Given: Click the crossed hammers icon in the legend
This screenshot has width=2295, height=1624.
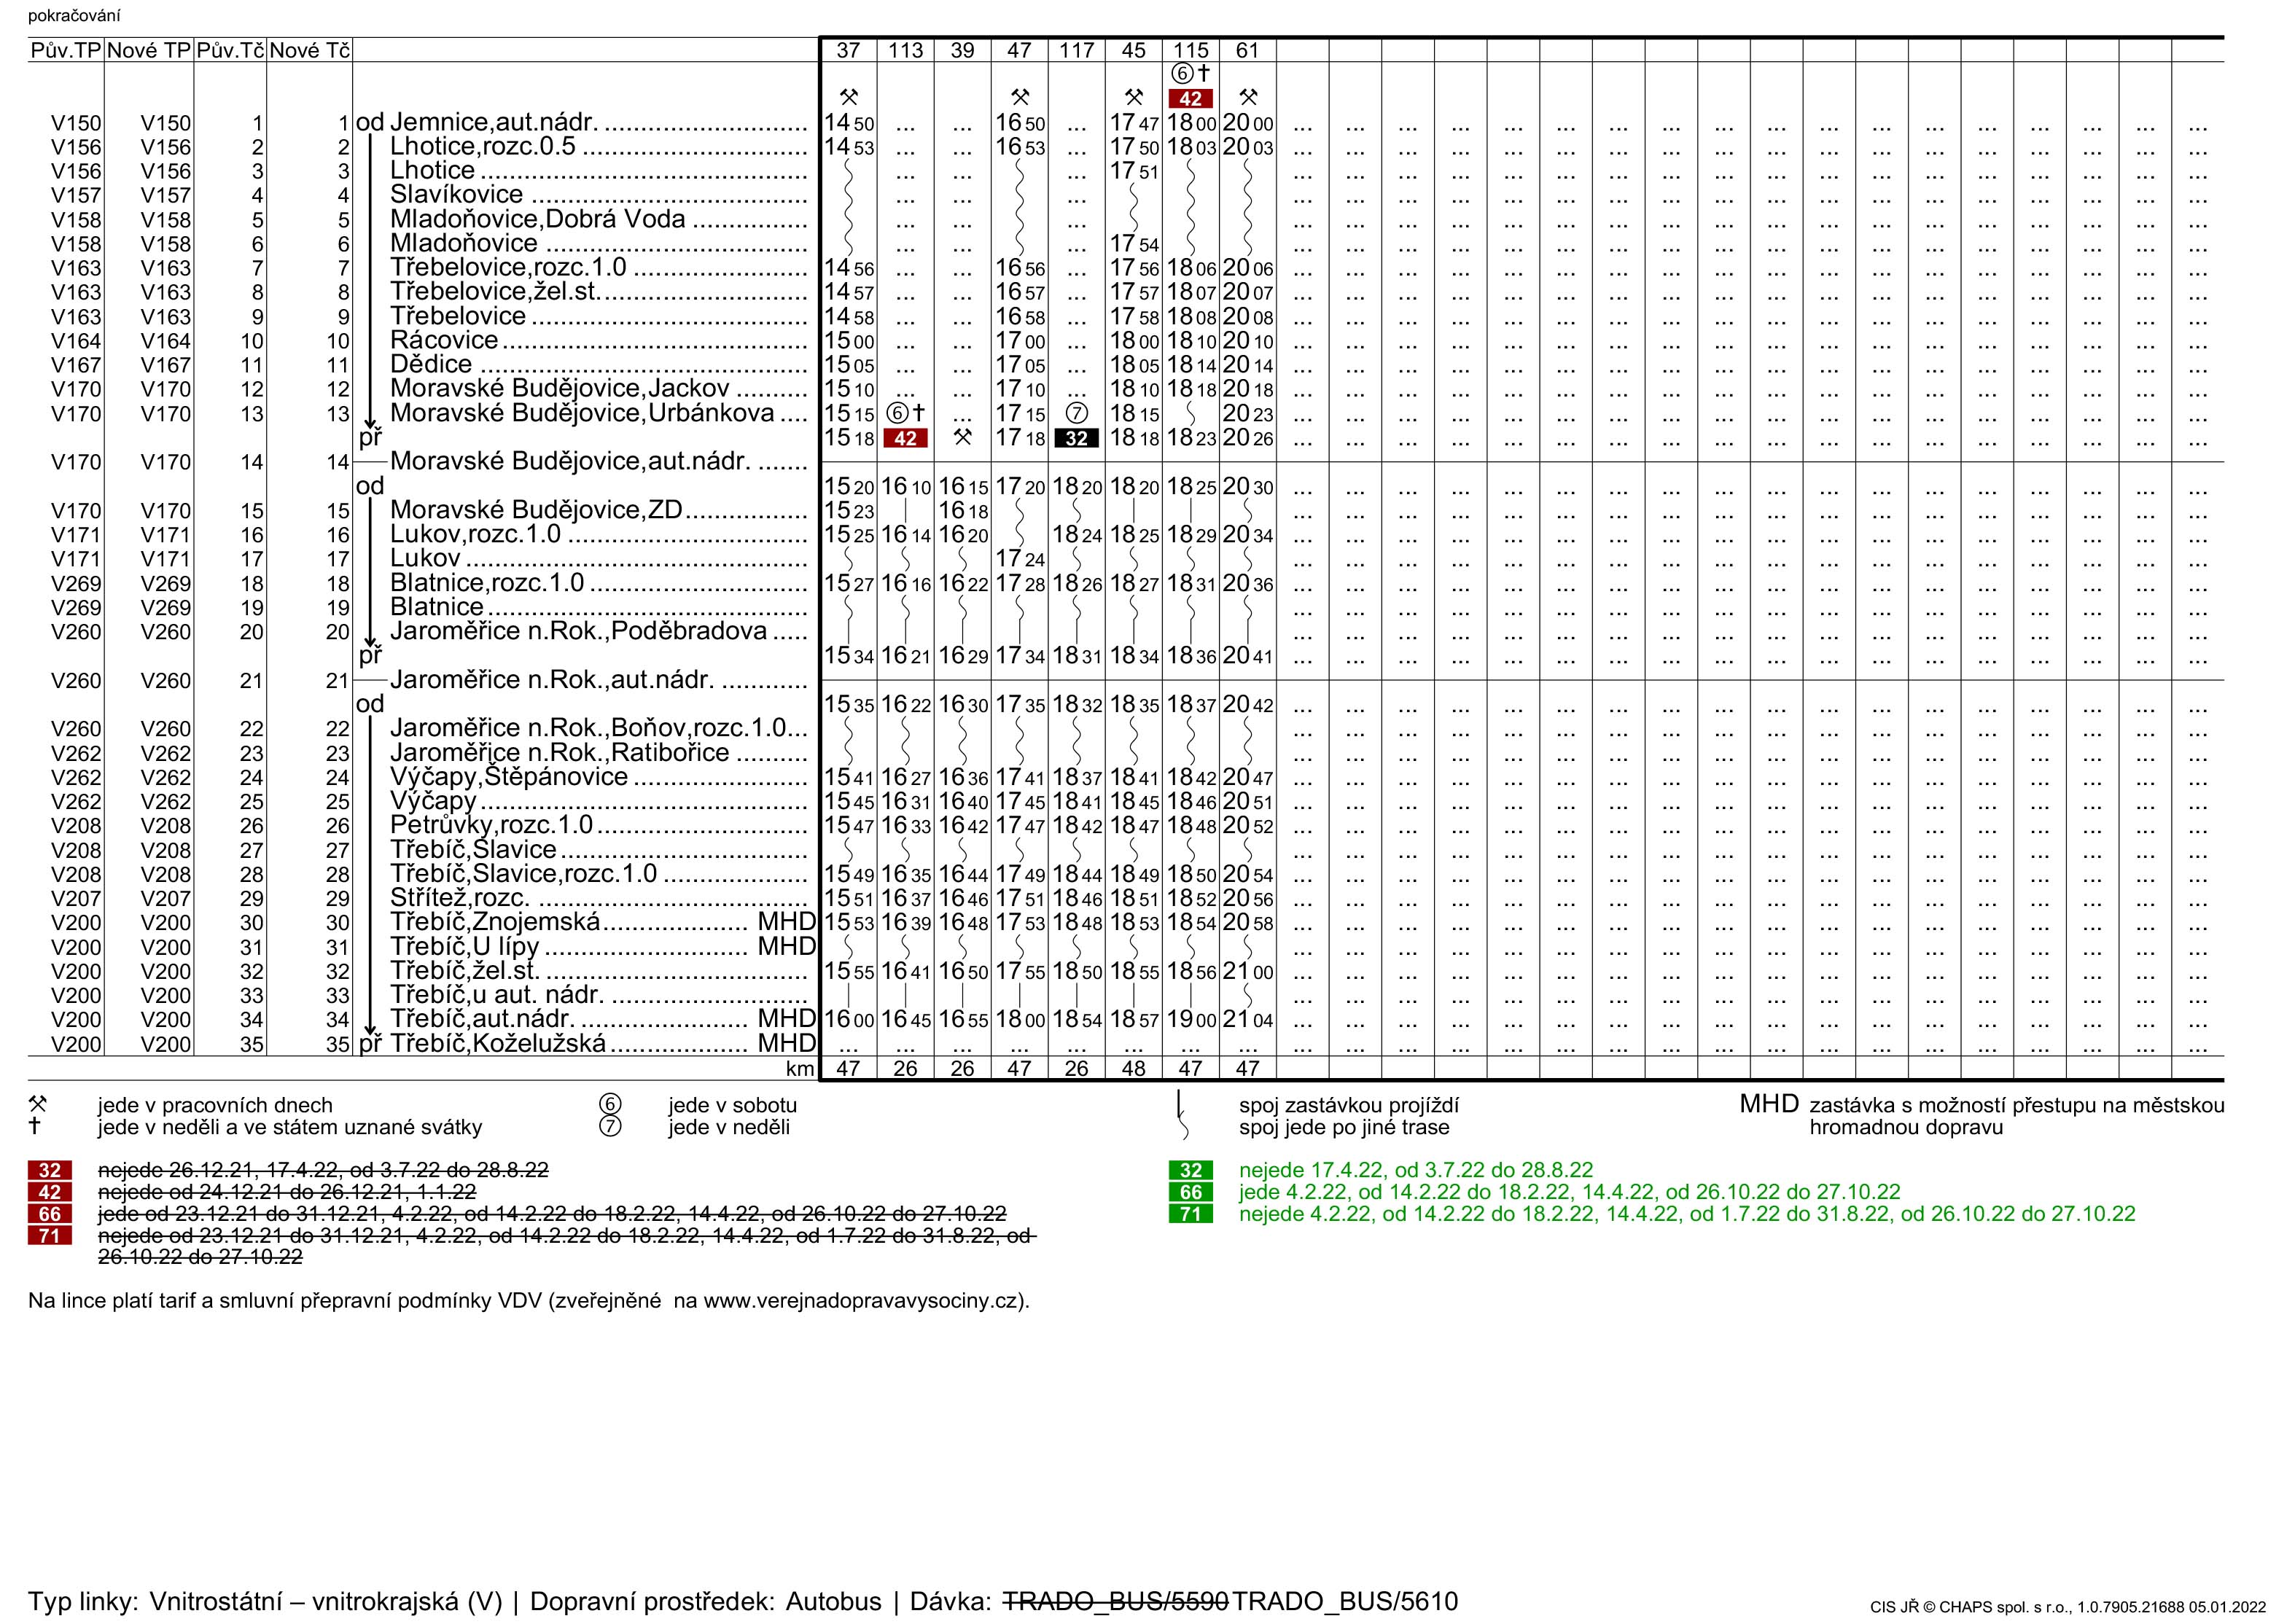Looking at the screenshot, I should click(x=38, y=1105).
